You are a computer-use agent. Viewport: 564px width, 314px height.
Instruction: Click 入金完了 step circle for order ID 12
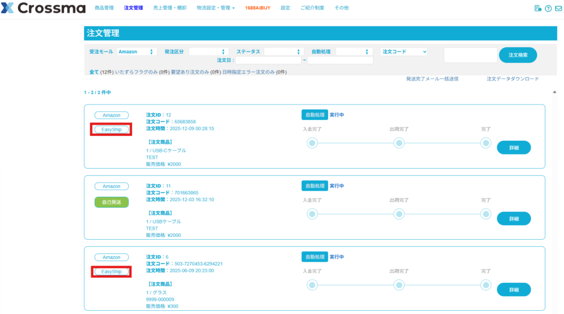click(x=312, y=143)
